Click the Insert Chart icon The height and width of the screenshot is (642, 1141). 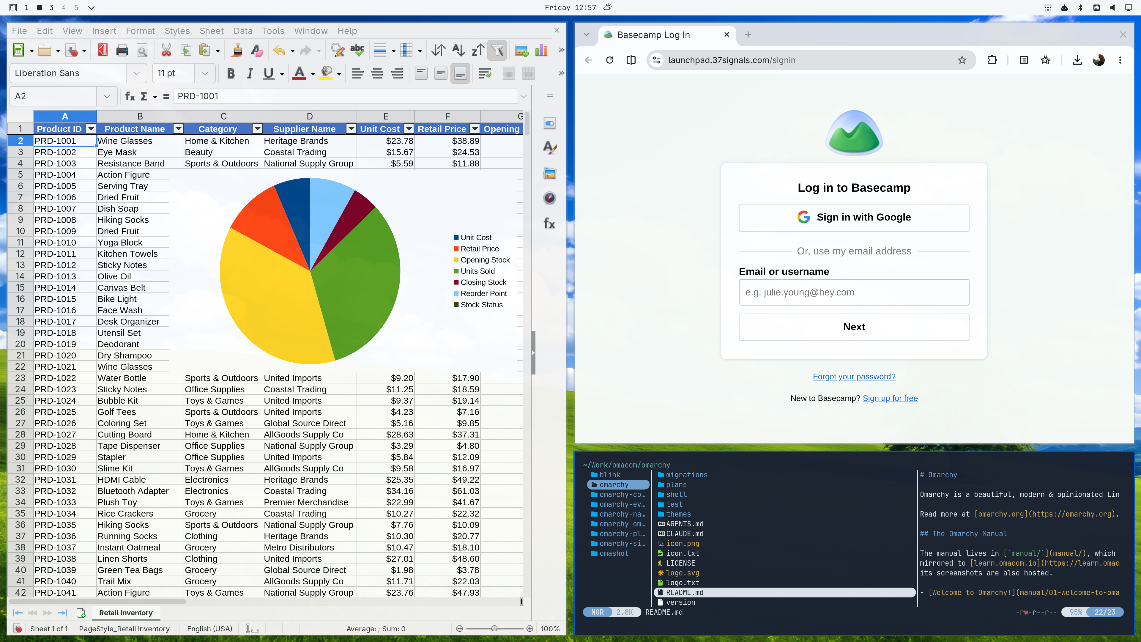coord(541,50)
